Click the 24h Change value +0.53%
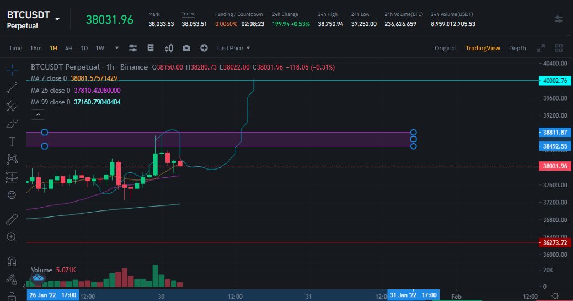The height and width of the screenshot is (301, 573). [x=301, y=24]
